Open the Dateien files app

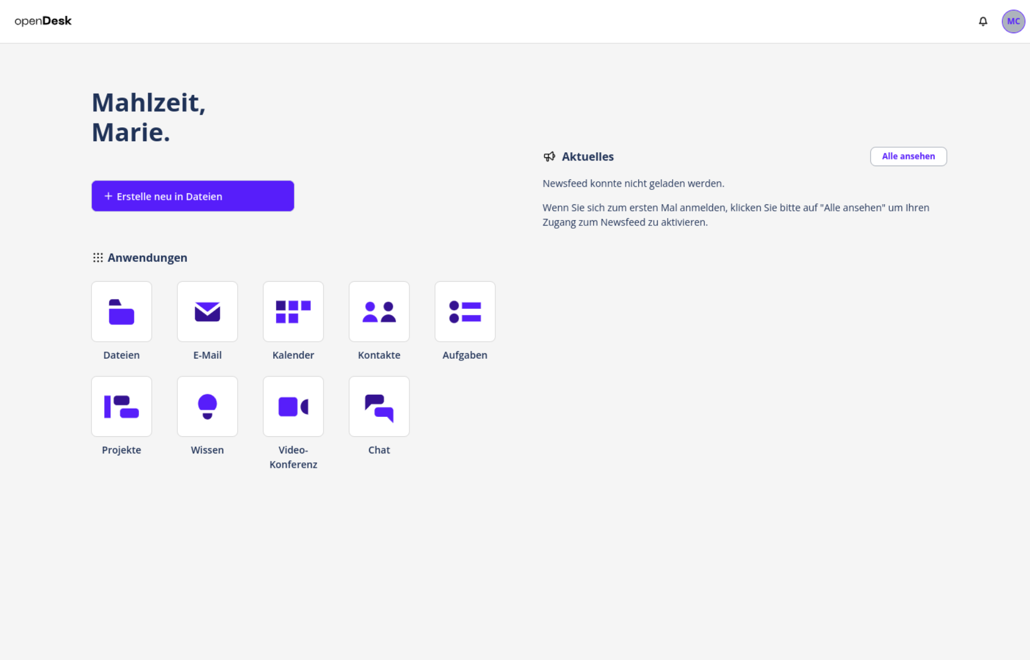coord(121,311)
